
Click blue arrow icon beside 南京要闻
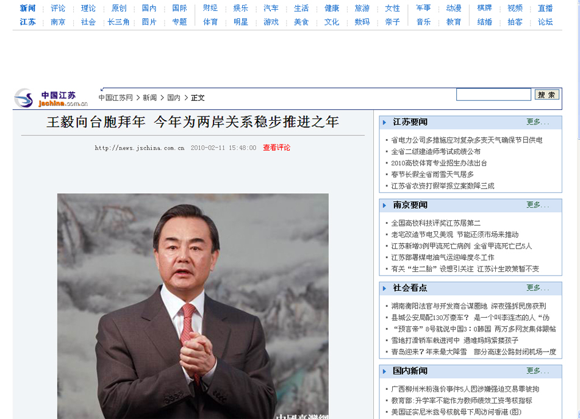coord(385,206)
